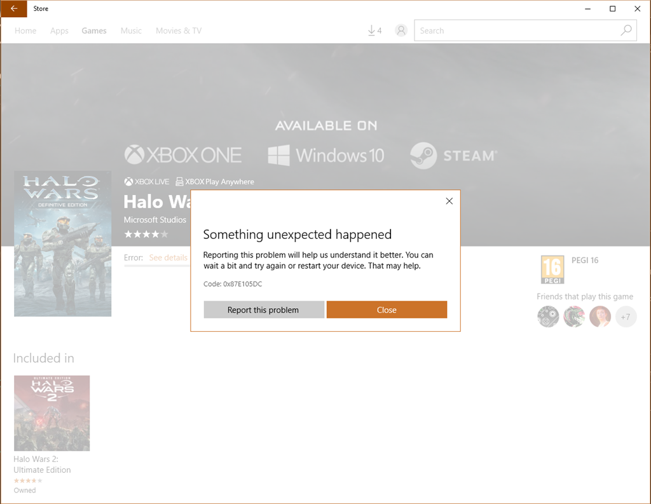The width and height of the screenshot is (651, 504).
Task: Open the third friend avatar with woman portrait
Action: point(600,317)
